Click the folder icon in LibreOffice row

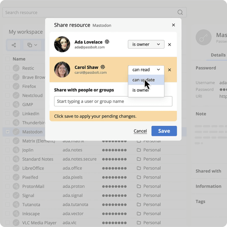point(139,168)
